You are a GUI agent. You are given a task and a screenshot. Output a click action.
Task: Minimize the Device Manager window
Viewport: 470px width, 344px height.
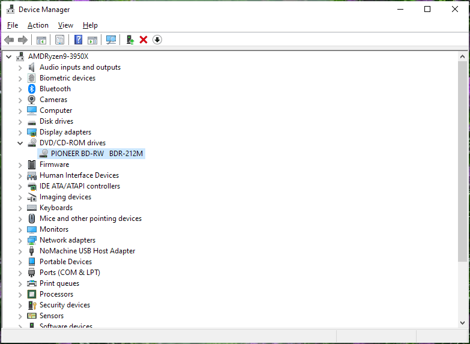pos(400,9)
